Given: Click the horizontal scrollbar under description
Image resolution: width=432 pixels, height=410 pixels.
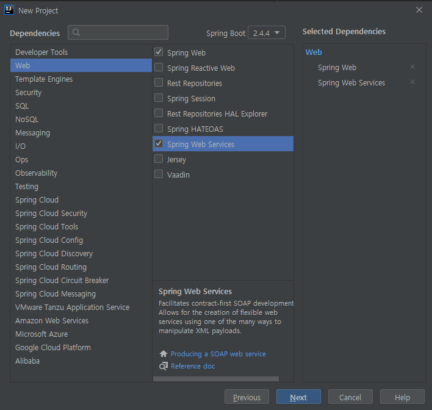Looking at the screenshot, I should pyautogui.click(x=216, y=379).
